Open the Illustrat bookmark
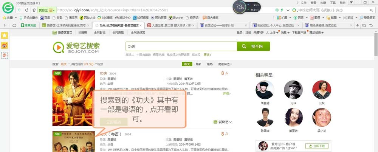Image resolution: width=378 pixels, height=152 pixels. 176,18
